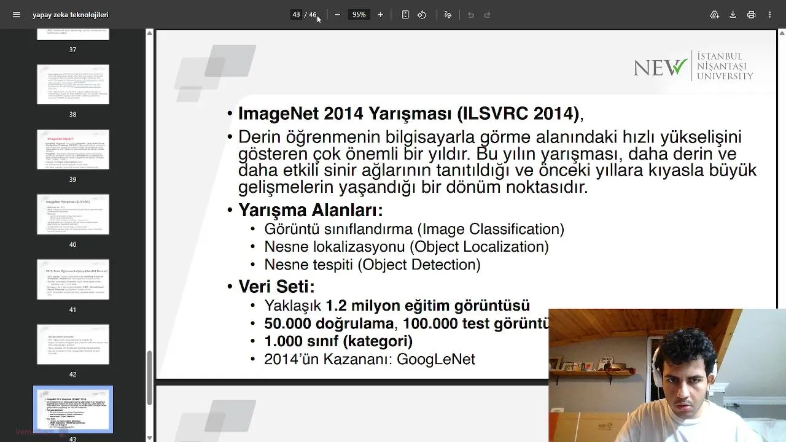Click the webcam video overlay
Image resolution: width=786 pixels, height=442 pixels.
(x=667, y=375)
